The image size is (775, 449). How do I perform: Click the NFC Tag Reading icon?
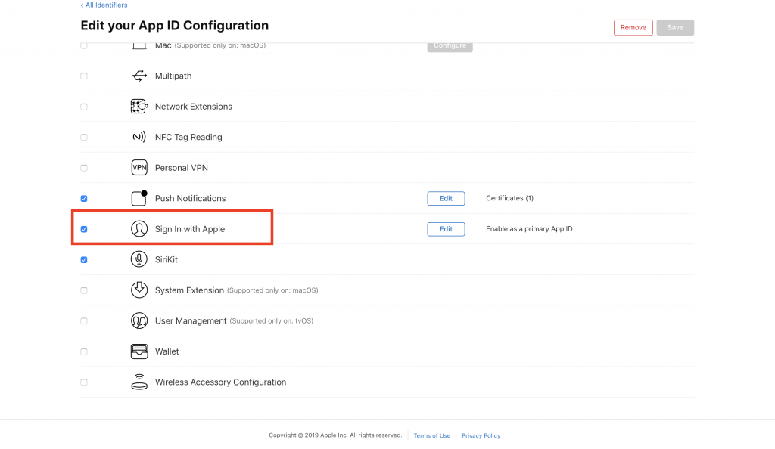pyautogui.click(x=139, y=137)
